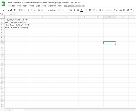Select cell with 'Racer Car Street at F1 Building'
136x111 pixels.
[x=18, y=27]
